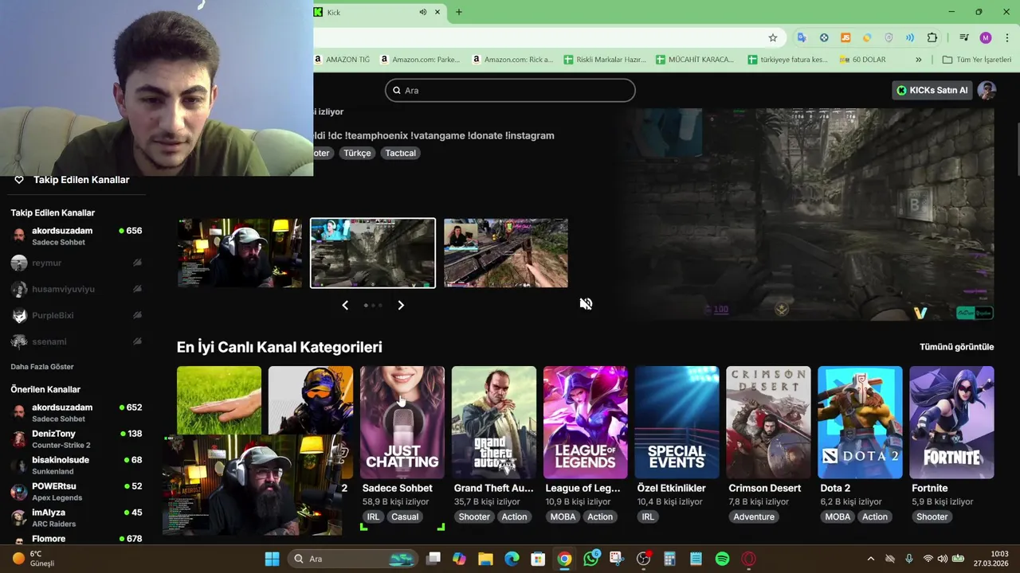Open the Fortnite category card
Screen dimensions: 1020x573
point(952,423)
